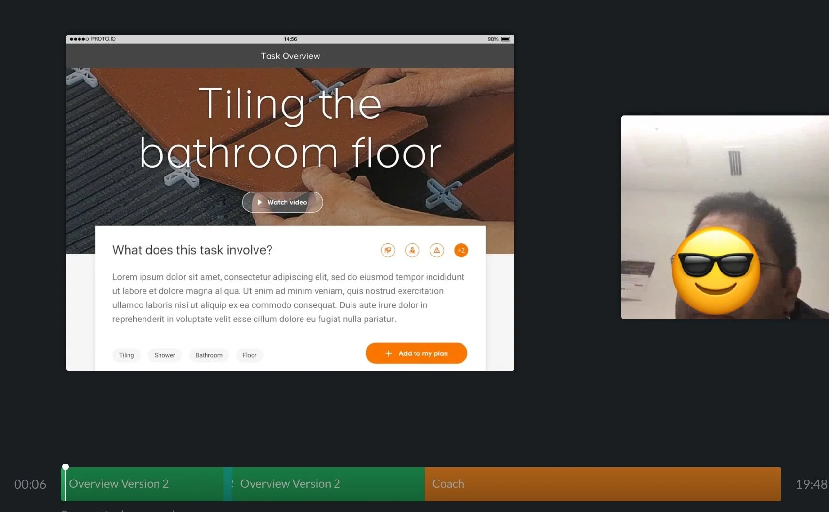Image resolution: width=829 pixels, height=512 pixels.
Task: Click the Lorem ipsum description paragraph
Action: point(288,298)
